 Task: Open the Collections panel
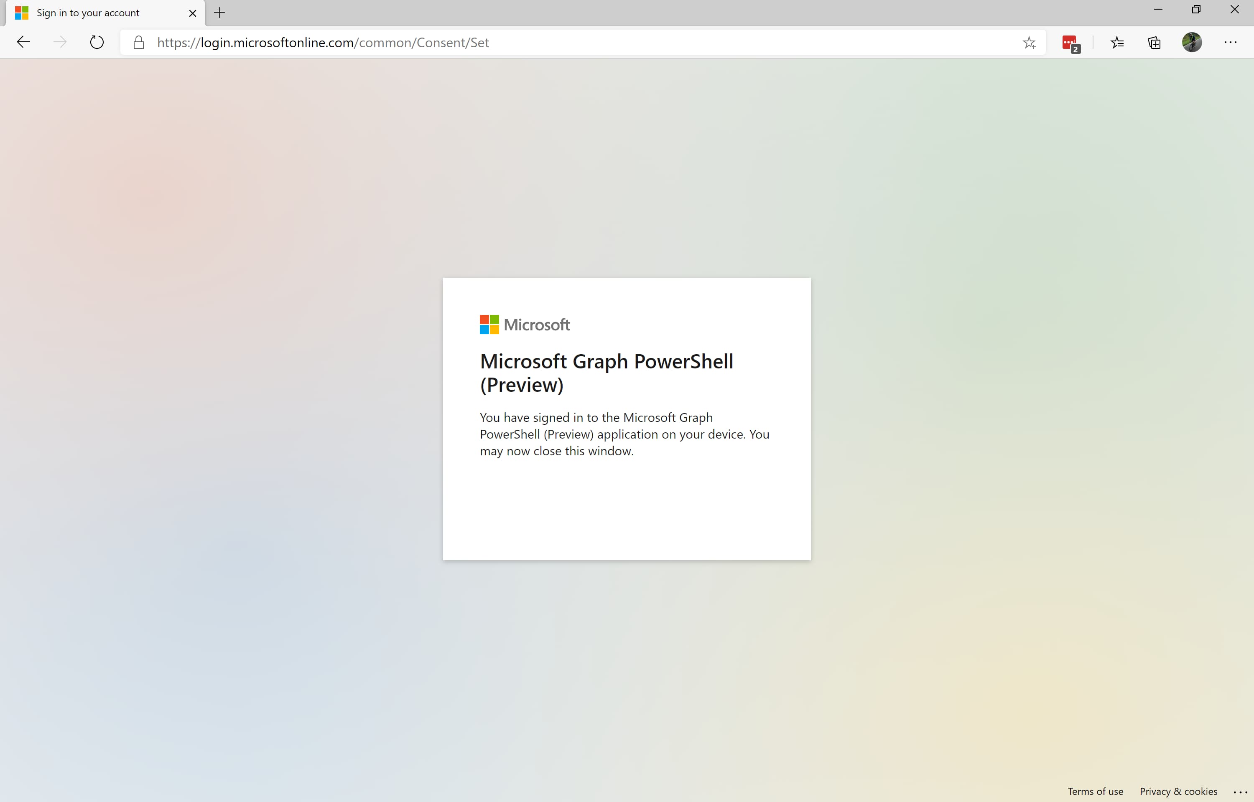coord(1154,43)
